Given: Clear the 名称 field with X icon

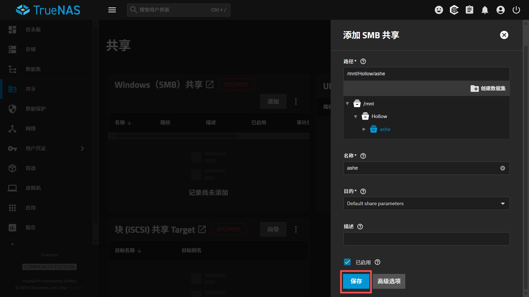Looking at the screenshot, I should coord(503,168).
